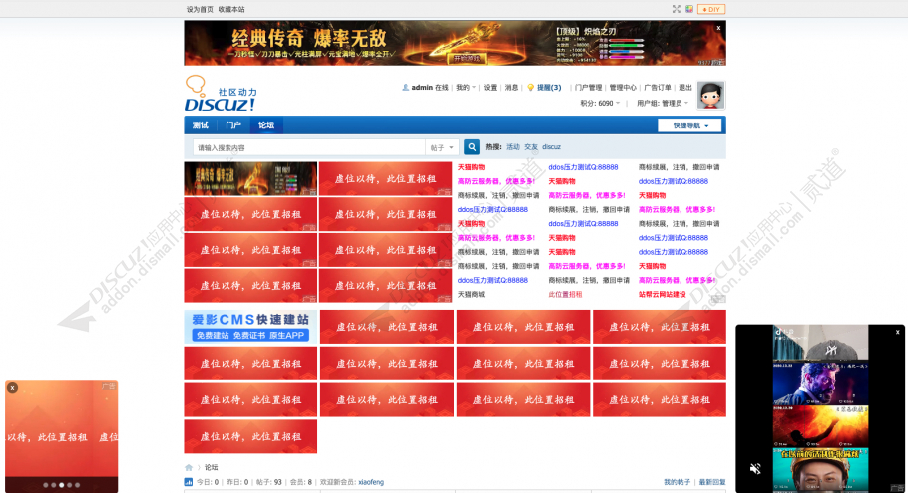Screen dimensions: 908x493
Task: Expand the 快捷导航 quick navigation dropdown
Action: coord(688,125)
